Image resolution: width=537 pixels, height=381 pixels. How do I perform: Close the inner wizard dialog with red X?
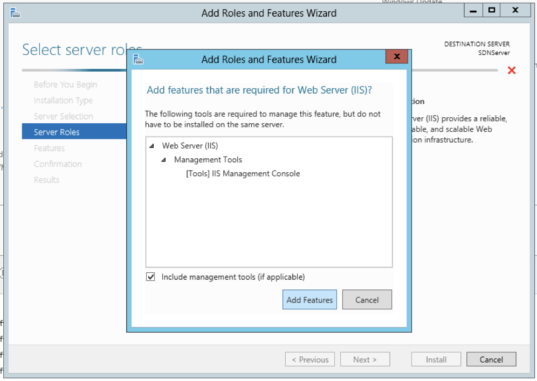click(x=397, y=57)
